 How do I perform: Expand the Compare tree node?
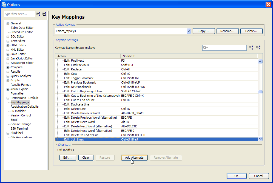8,67
